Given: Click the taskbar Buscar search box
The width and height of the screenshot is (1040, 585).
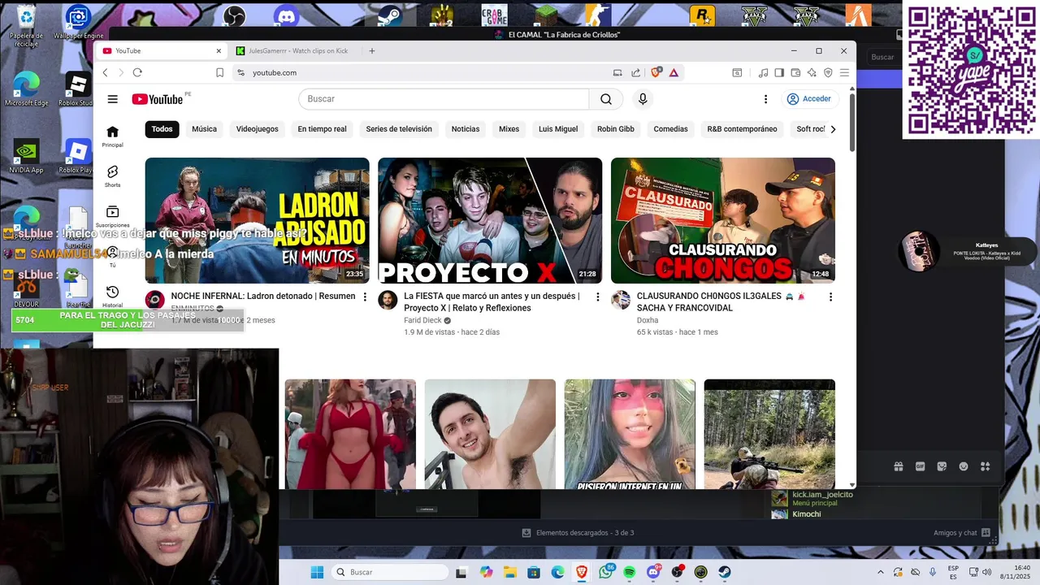Looking at the screenshot, I should 390,572.
